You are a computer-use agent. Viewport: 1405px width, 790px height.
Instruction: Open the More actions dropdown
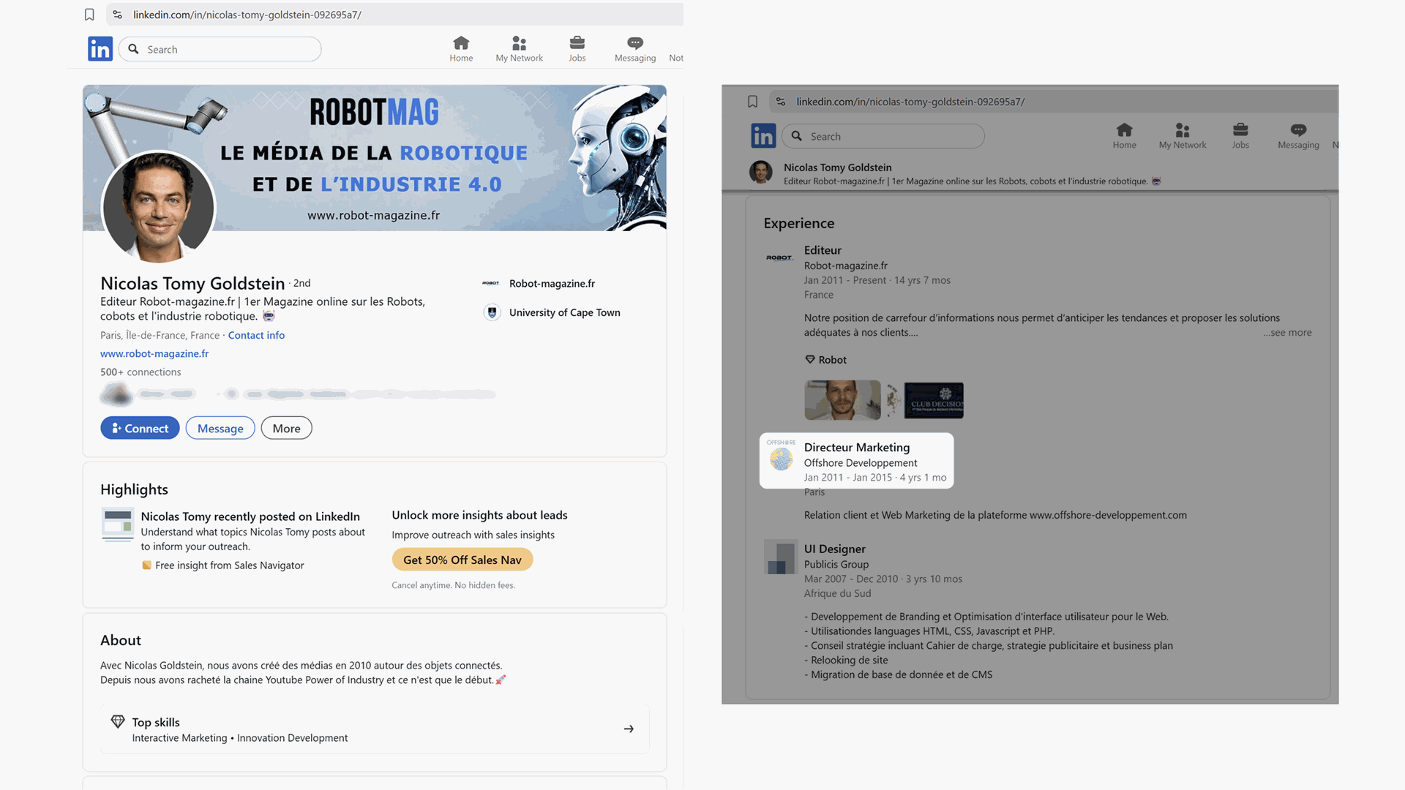pyautogui.click(x=286, y=429)
